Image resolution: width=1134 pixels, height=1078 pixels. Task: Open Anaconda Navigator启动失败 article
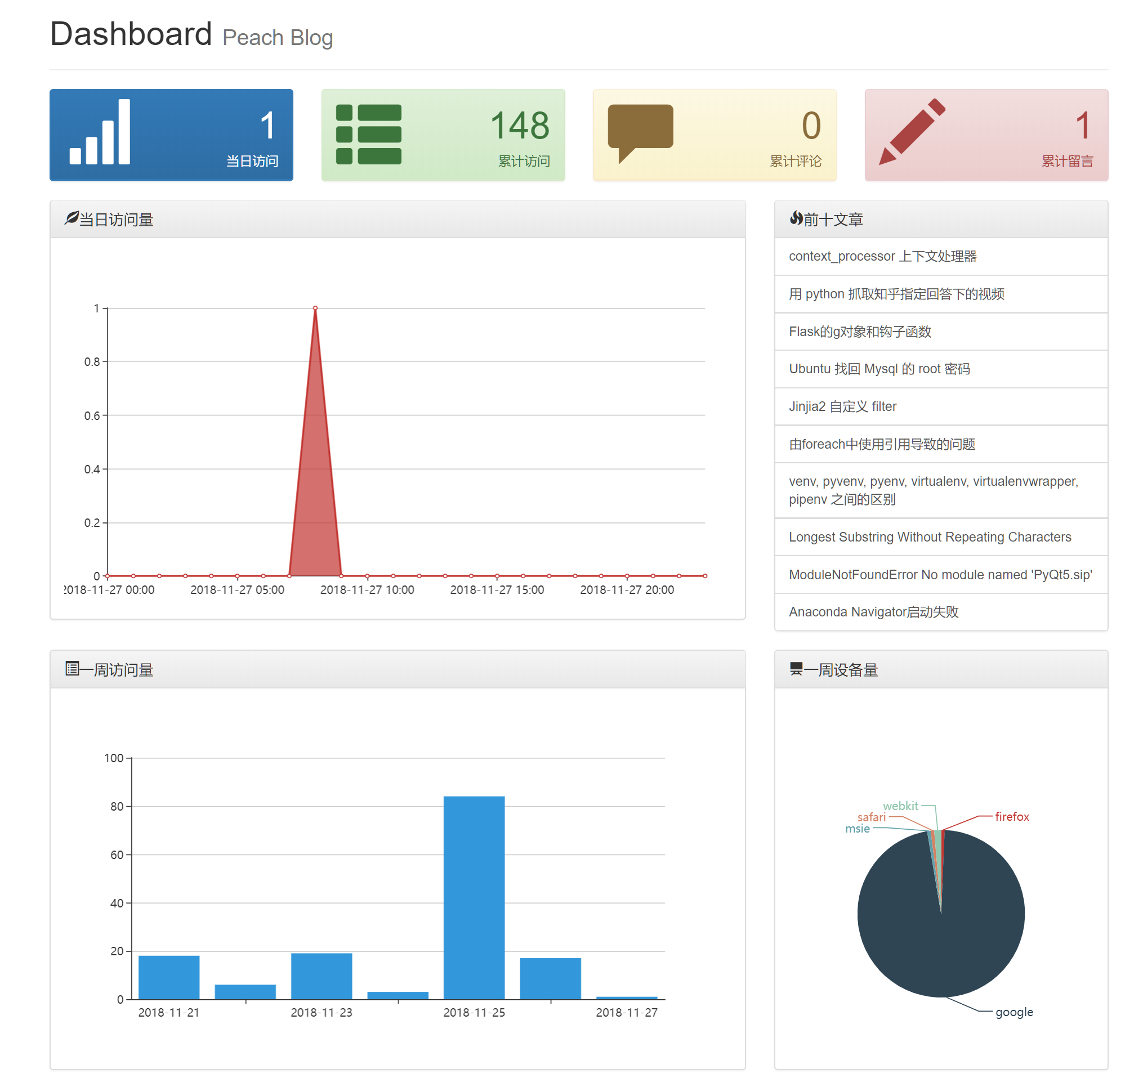[874, 612]
